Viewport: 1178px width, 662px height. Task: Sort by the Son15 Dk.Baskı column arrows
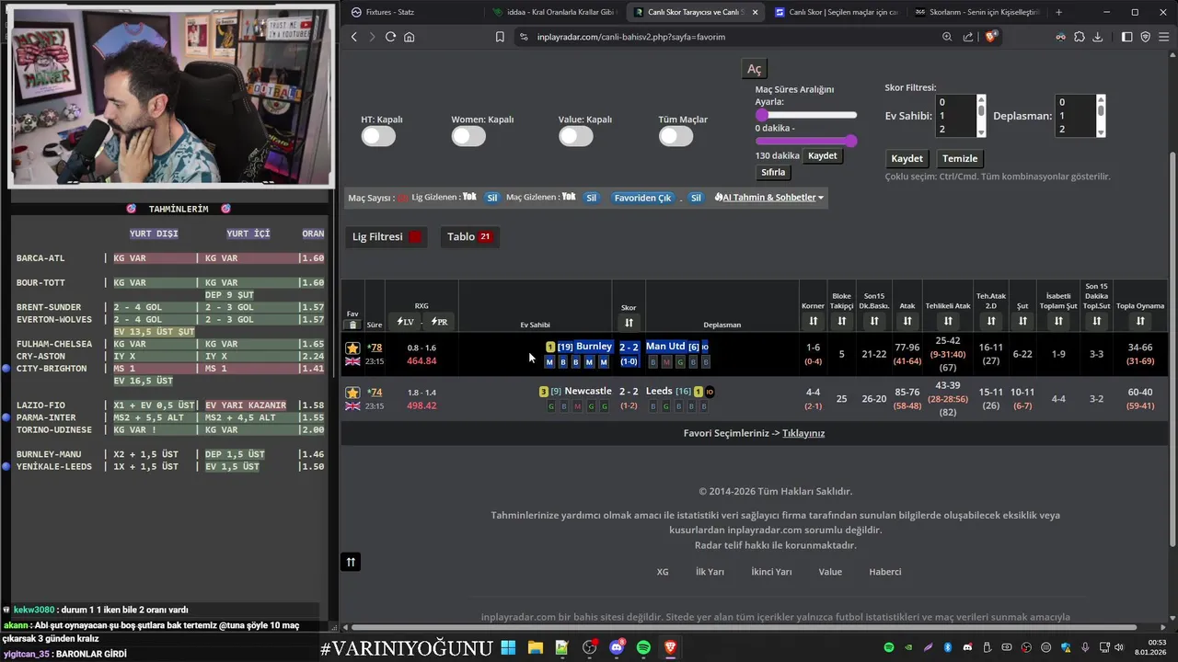(874, 321)
